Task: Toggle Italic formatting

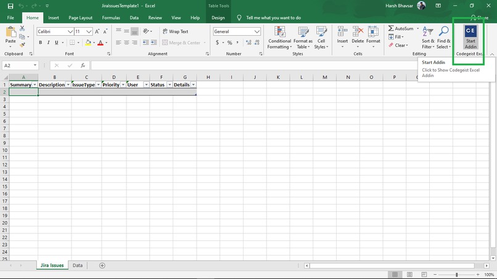Action: point(48,42)
